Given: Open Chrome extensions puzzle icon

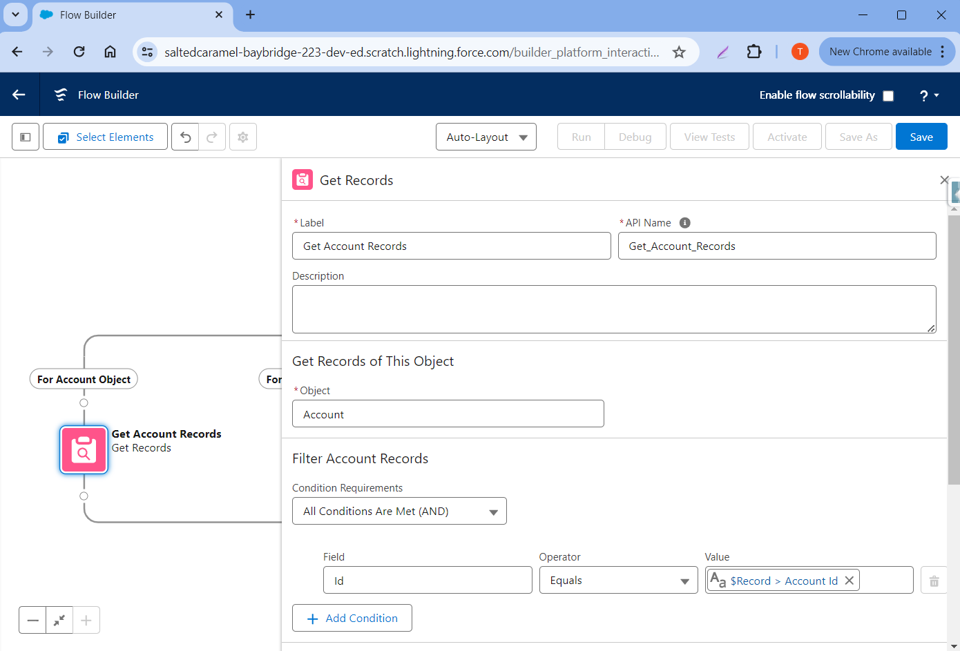Looking at the screenshot, I should coord(754,52).
